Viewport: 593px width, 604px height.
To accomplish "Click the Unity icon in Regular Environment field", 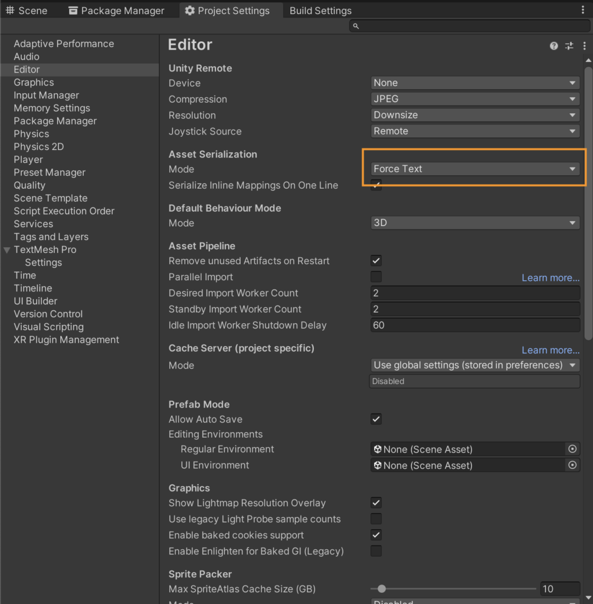I will (x=378, y=449).
